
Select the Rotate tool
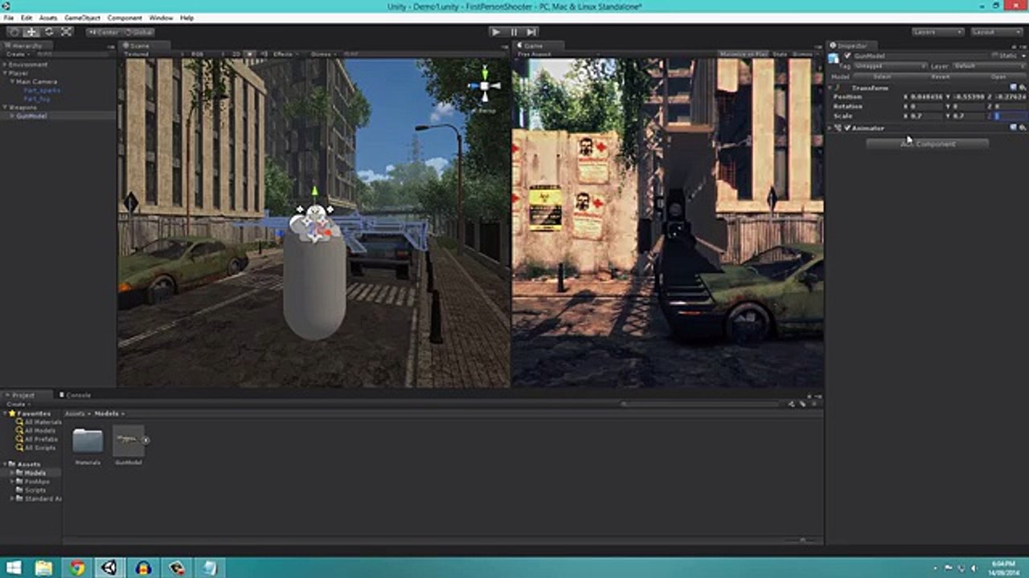[x=49, y=32]
